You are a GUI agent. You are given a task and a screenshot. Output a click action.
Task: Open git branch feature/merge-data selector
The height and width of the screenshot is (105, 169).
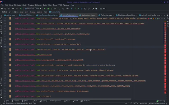pyautogui.click(x=156, y=103)
